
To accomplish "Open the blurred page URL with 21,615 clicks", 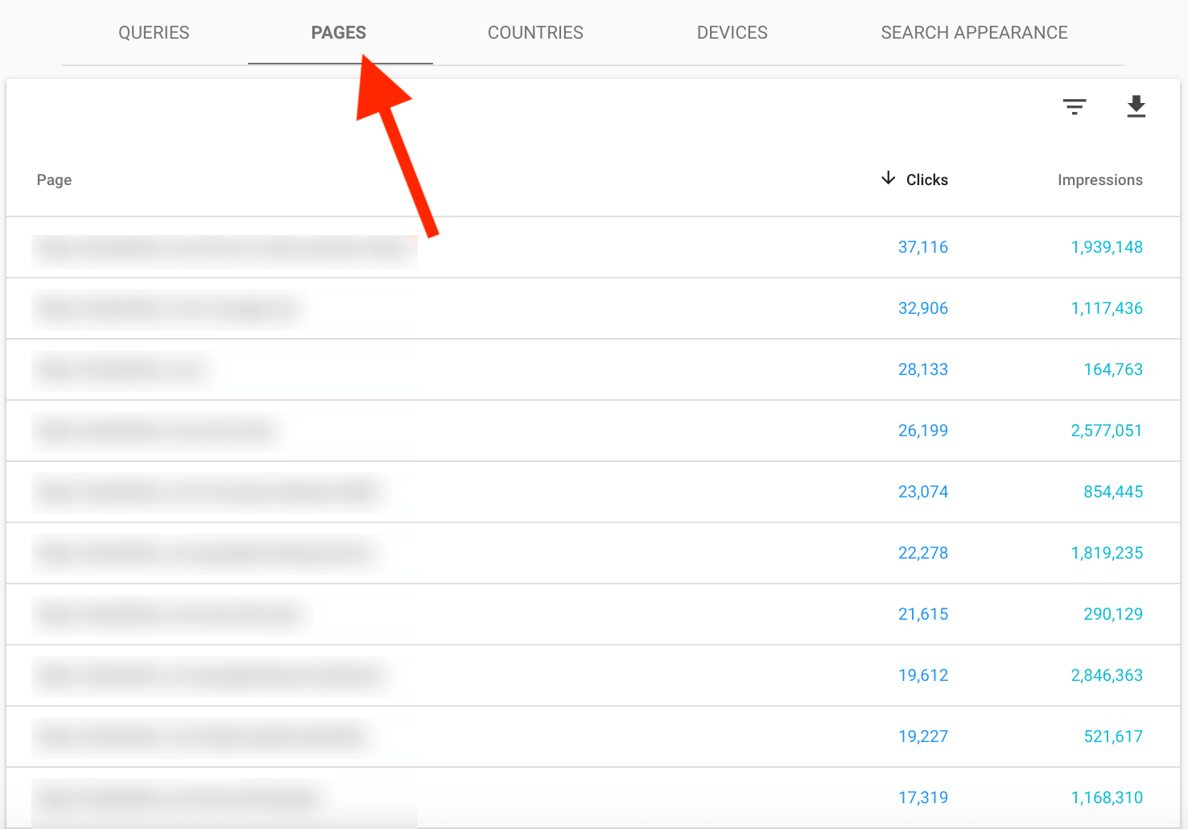I will coord(170,615).
